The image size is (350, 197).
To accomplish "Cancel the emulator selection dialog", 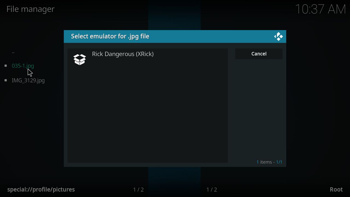I will pyautogui.click(x=259, y=54).
